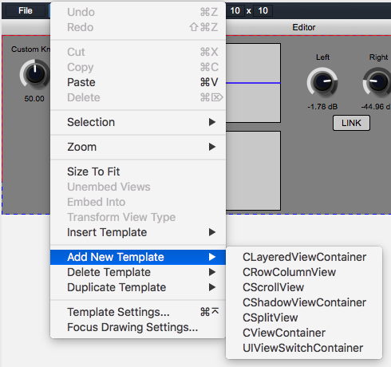Choose CSplitView from submenu
The width and height of the screenshot is (391, 367).
[x=304, y=318]
